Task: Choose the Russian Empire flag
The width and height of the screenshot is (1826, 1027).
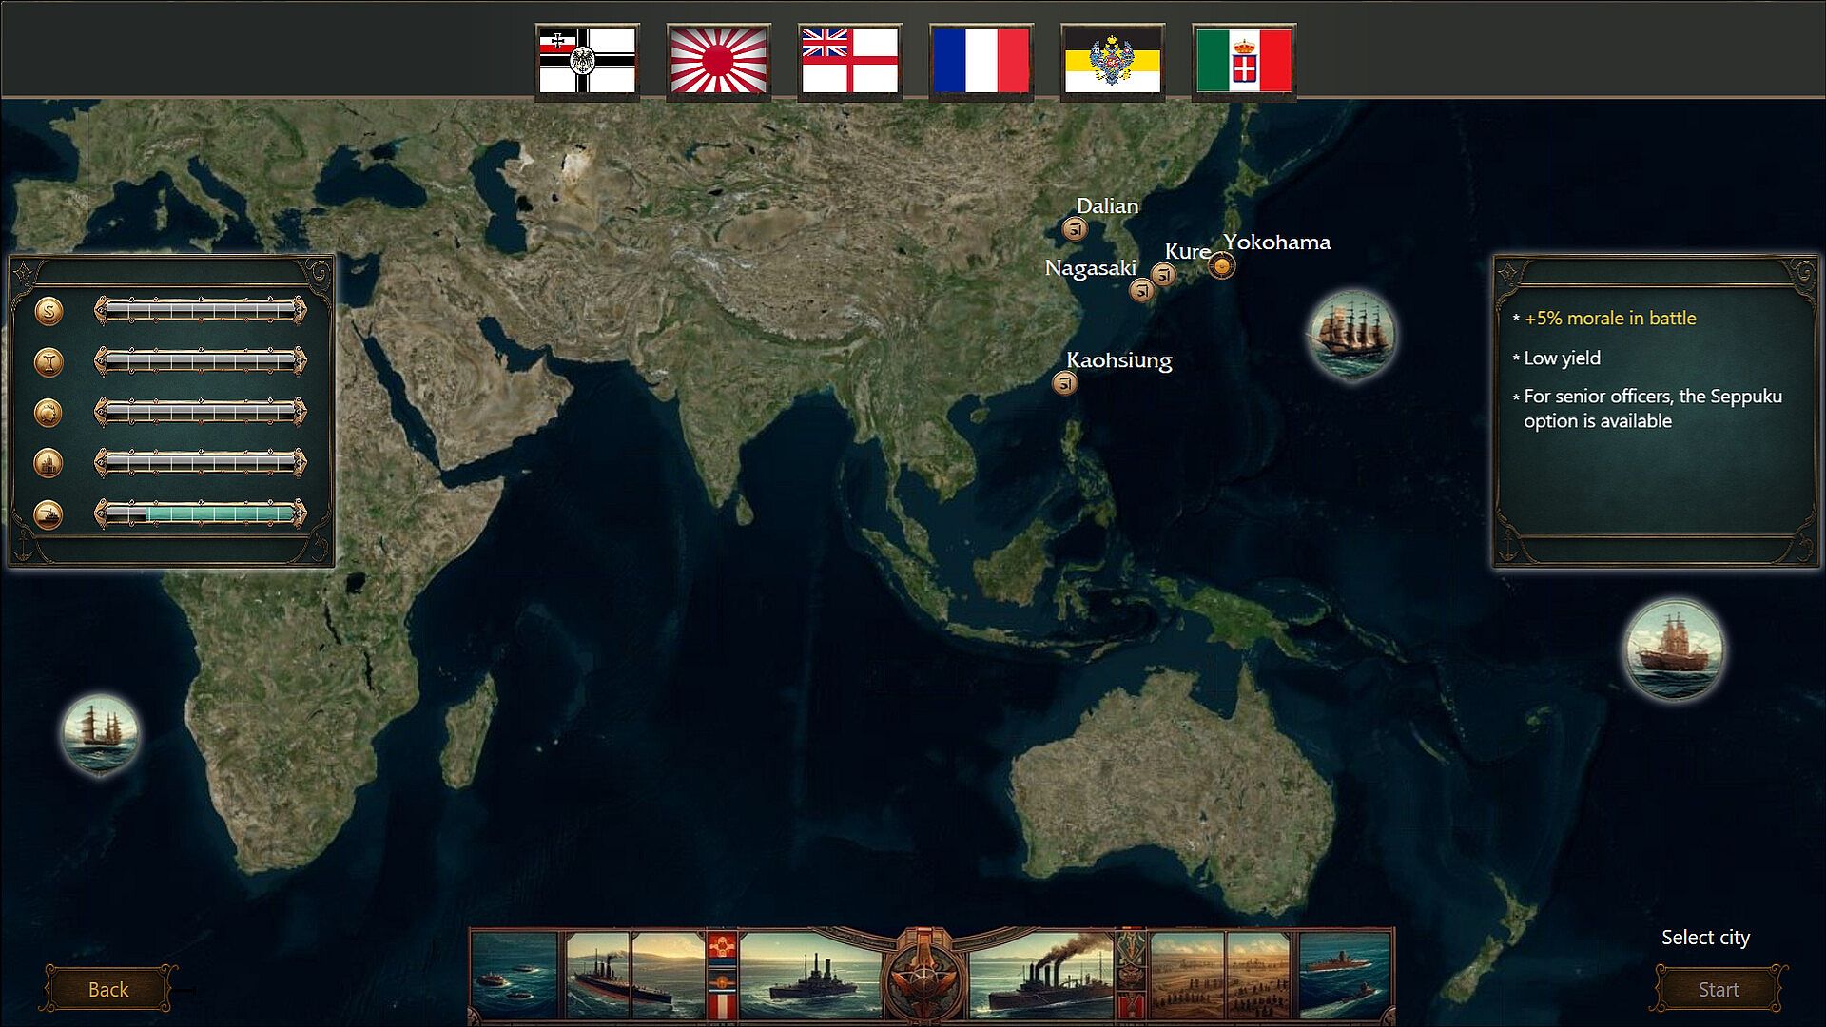Action: 1112,61
